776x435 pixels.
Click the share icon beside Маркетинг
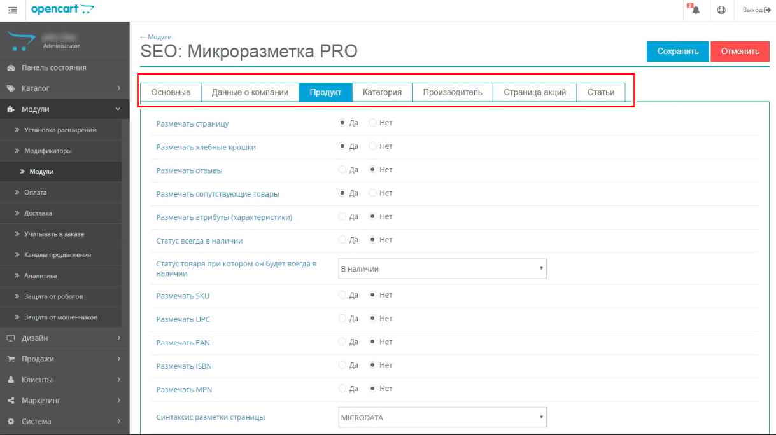(11, 401)
